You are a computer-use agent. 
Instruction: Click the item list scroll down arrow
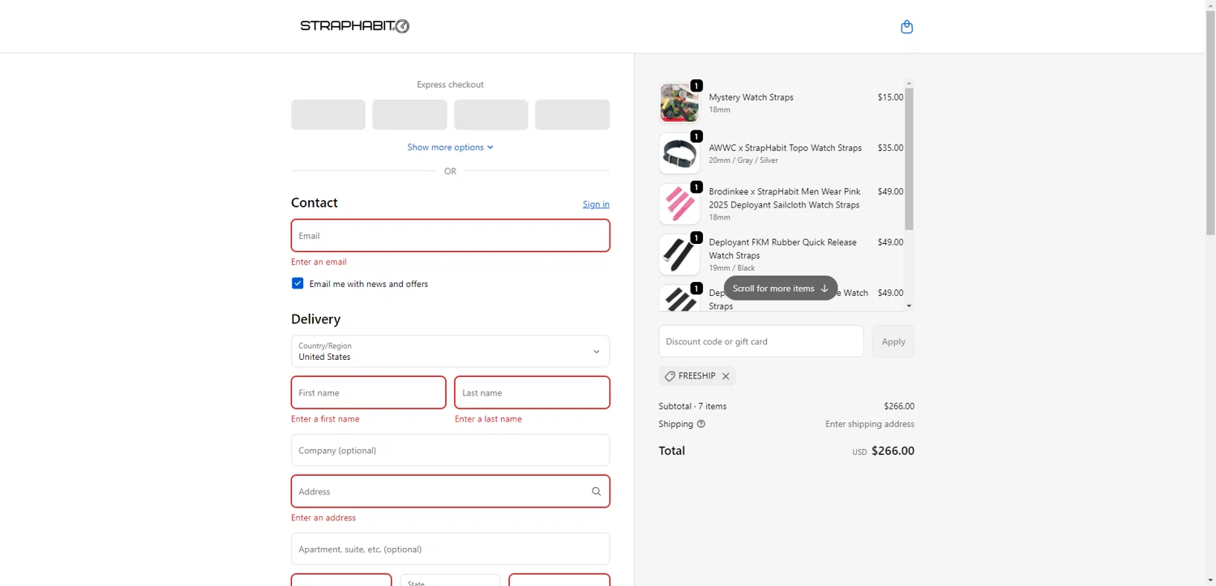click(909, 306)
